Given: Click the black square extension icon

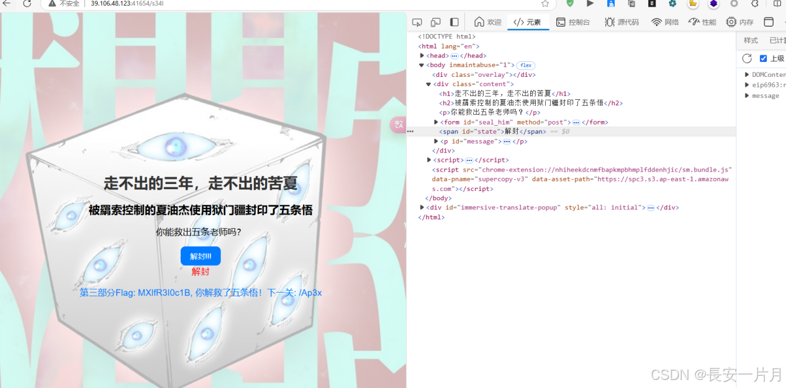Looking at the screenshot, I should [652, 4].
